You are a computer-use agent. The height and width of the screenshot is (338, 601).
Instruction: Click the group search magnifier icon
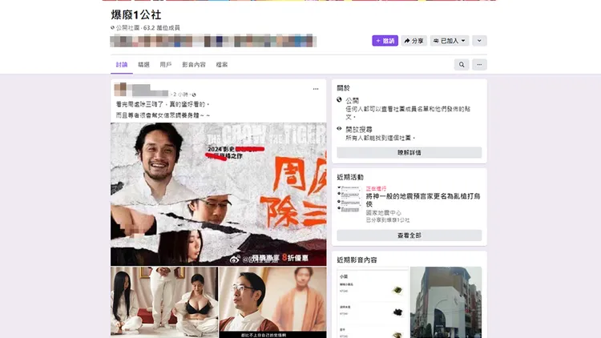[x=462, y=65]
